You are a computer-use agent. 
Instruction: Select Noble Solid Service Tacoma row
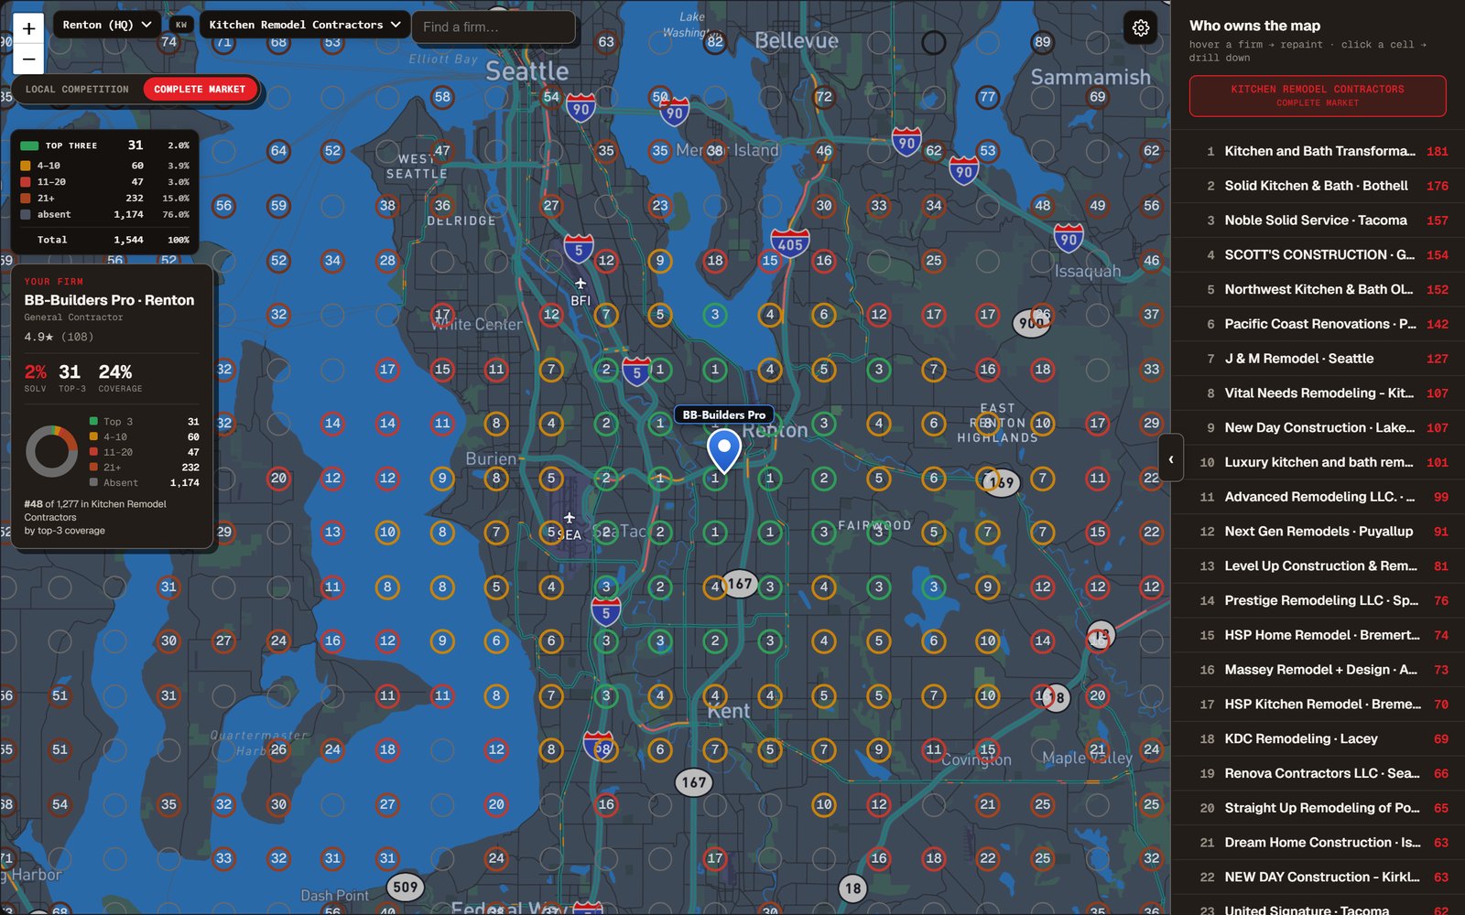(x=1318, y=221)
